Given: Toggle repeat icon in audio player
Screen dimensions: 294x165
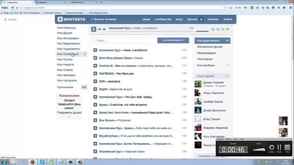Looking at the screenshot, I should [213, 29].
